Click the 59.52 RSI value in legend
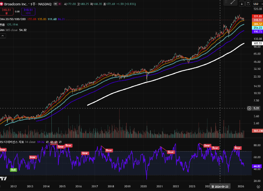263x191 pixels. pos(41,142)
